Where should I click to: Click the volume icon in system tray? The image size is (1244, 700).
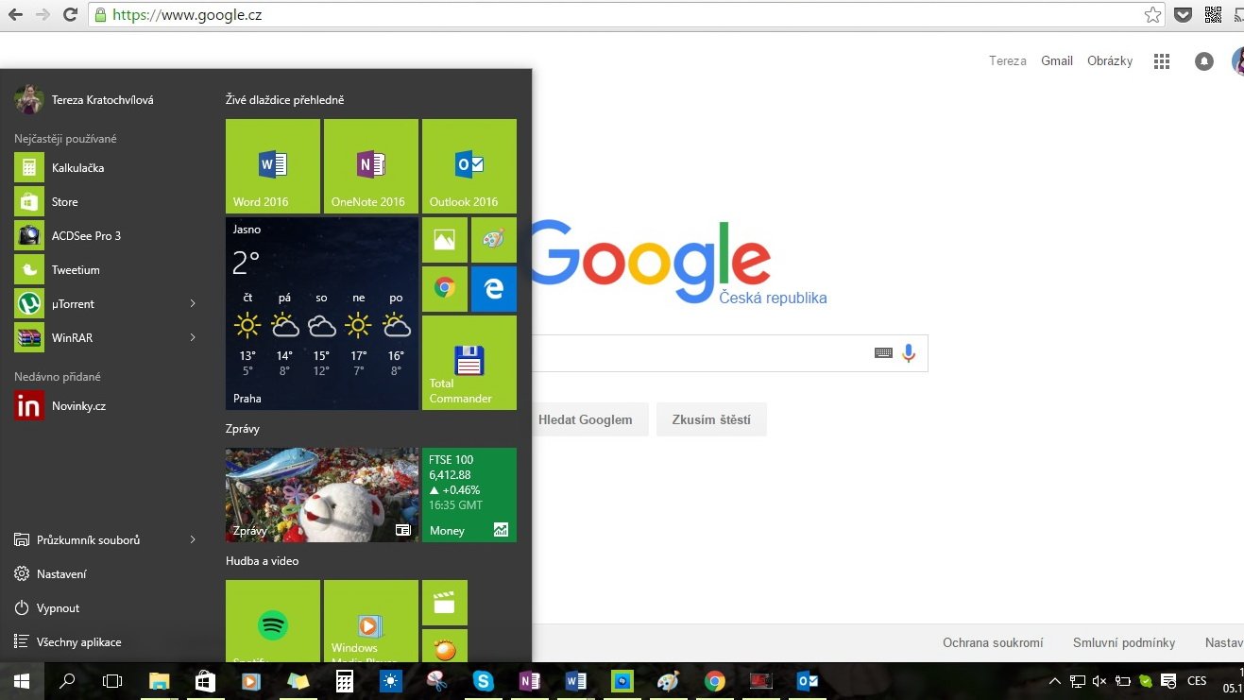(1099, 681)
